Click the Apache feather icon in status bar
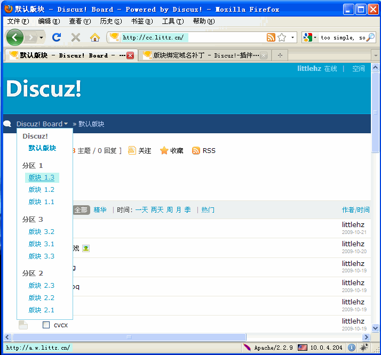The image size is (381, 355). (247, 348)
